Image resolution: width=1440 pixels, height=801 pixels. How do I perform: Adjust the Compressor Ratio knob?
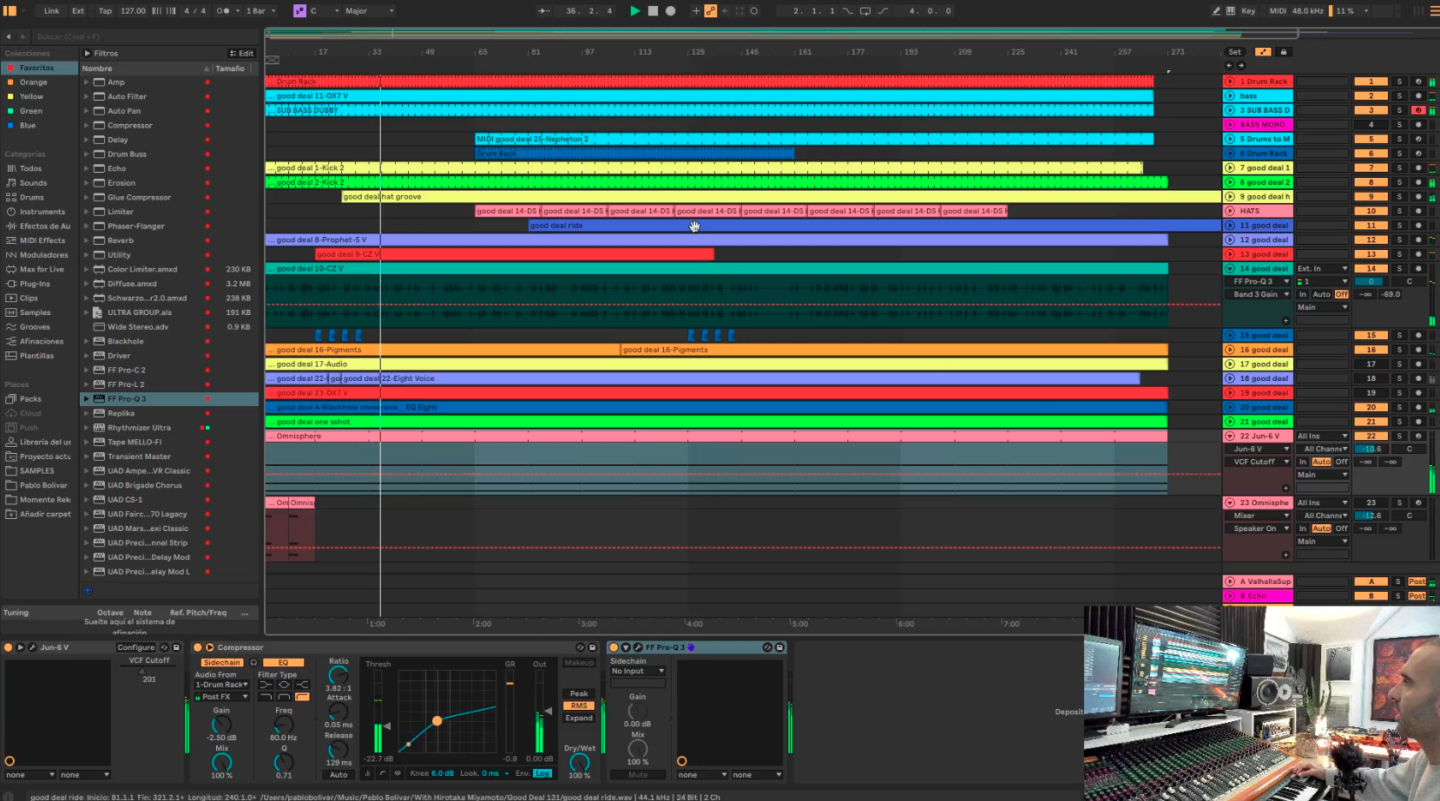coord(339,675)
